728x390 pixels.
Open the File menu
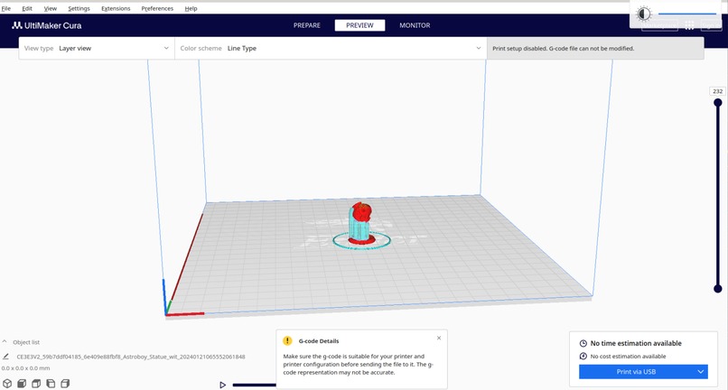click(x=6, y=8)
